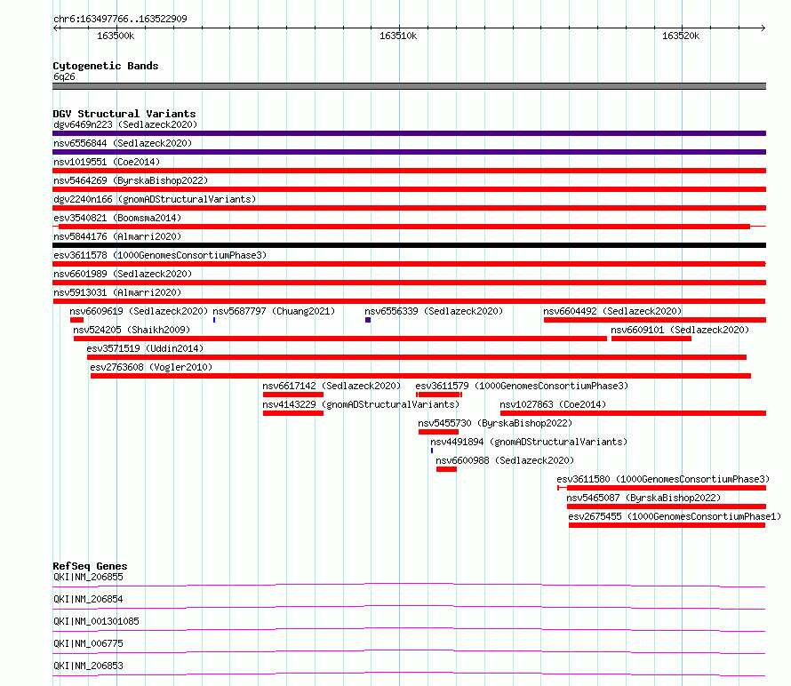Click nsv6609619 (Sedlazeck2020) label

139,311
